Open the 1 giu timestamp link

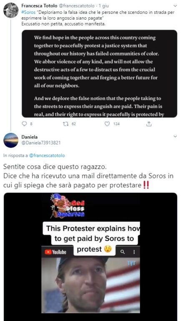pyautogui.click(x=104, y=6)
